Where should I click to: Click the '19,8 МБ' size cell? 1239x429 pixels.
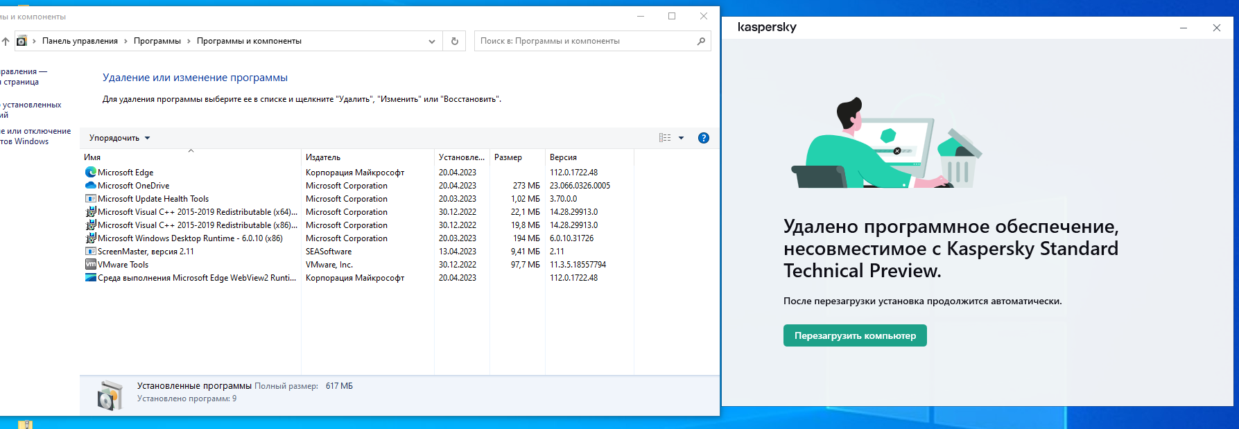[x=526, y=225]
